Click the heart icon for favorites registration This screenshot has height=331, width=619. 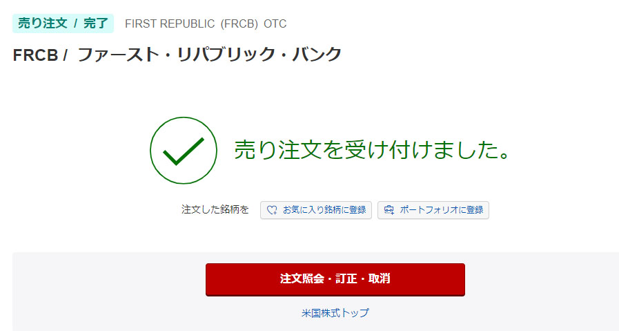(x=272, y=210)
